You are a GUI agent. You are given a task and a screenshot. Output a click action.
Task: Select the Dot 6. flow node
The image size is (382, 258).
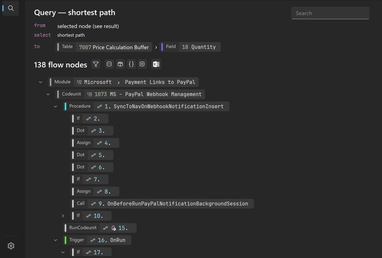click(x=92, y=167)
